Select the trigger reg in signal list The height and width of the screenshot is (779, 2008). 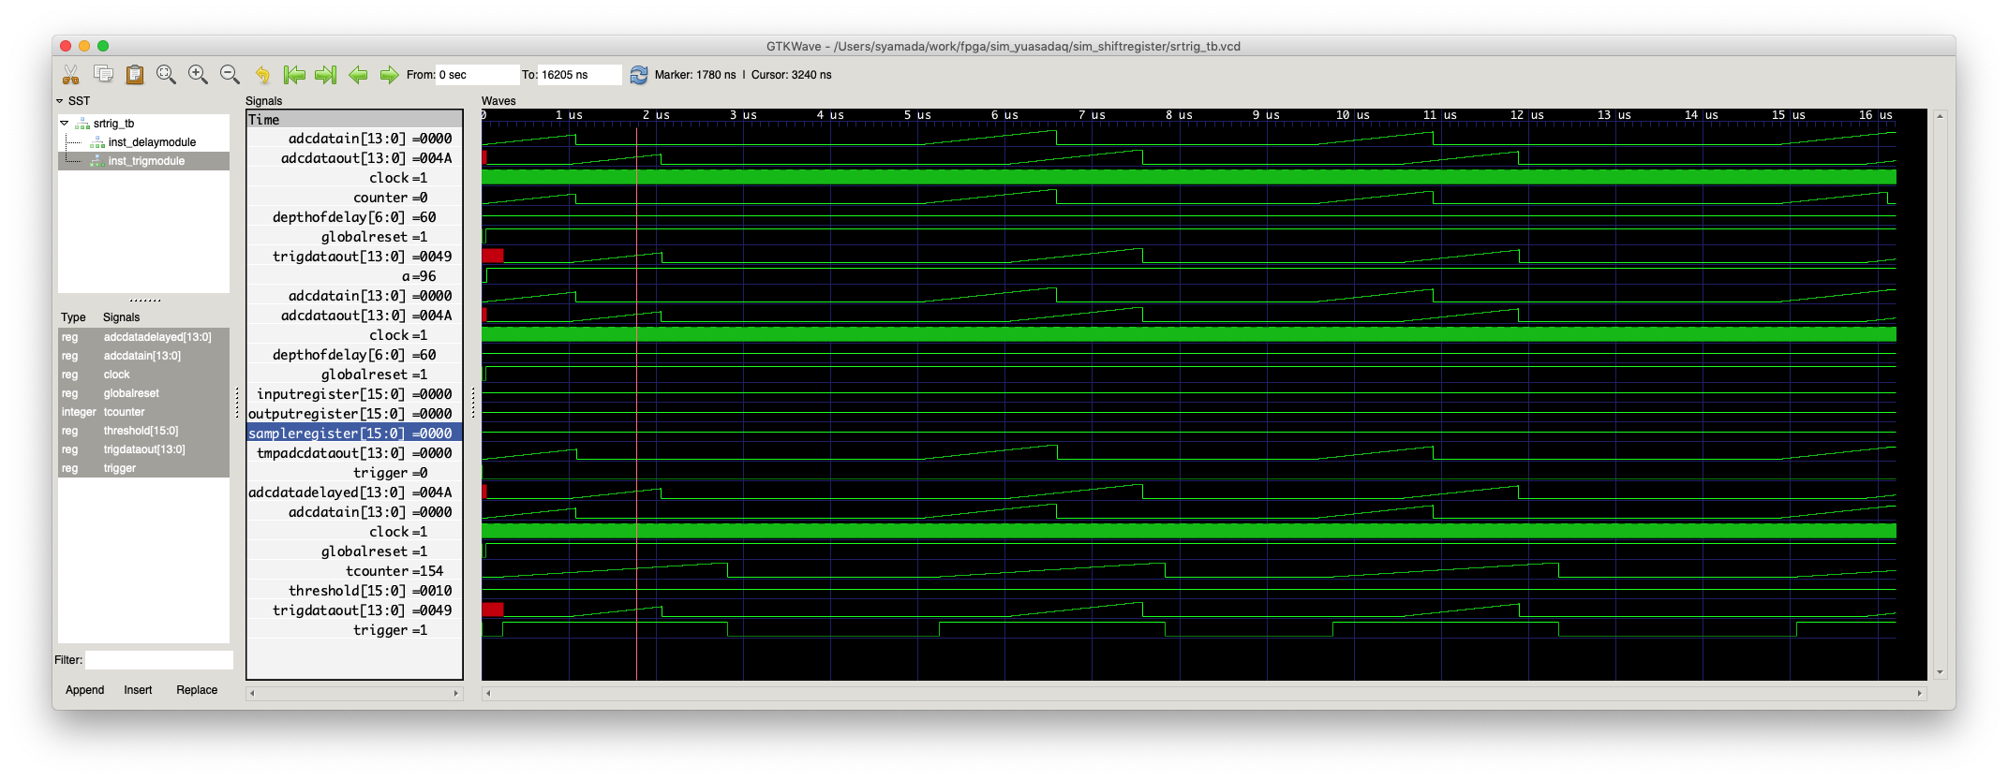coord(143,468)
